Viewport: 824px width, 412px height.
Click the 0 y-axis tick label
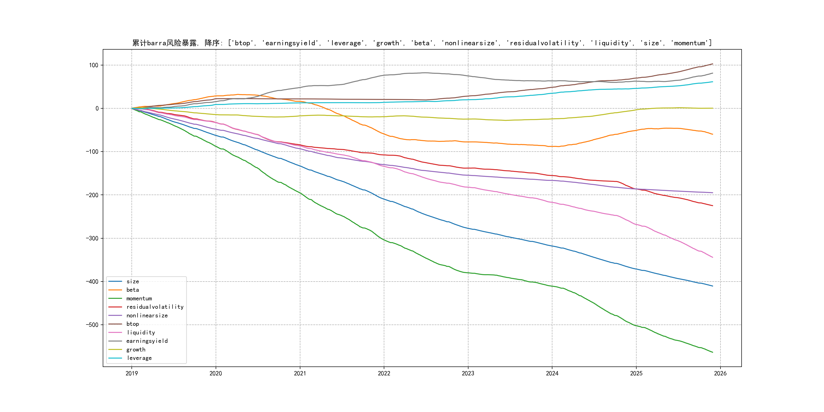coord(97,108)
